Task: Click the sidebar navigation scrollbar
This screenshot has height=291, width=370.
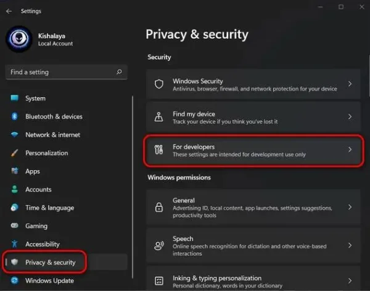Action: [x=133, y=187]
